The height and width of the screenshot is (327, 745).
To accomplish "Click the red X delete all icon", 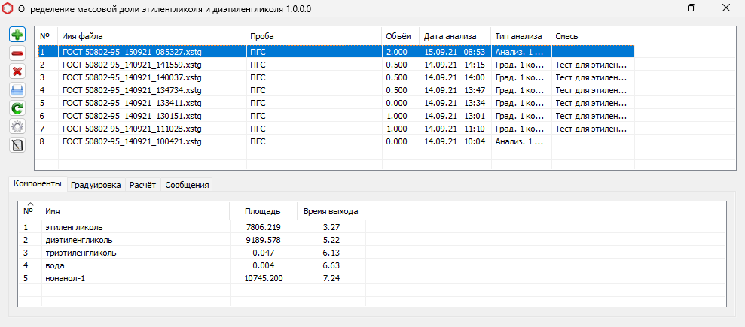I will [x=17, y=71].
